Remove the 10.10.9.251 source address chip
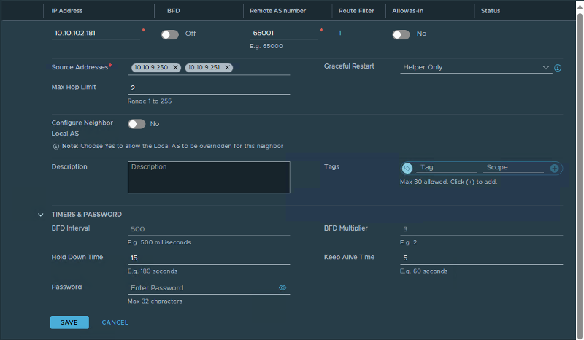Image resolution: width=584 pixels, height=340 pixels. [x=228, y=68]
